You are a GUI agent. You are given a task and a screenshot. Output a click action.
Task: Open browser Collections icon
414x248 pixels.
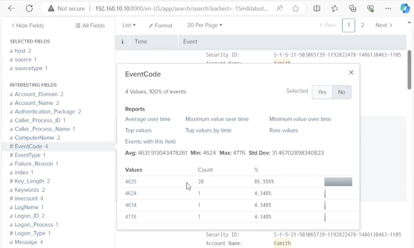coord(352,8)
